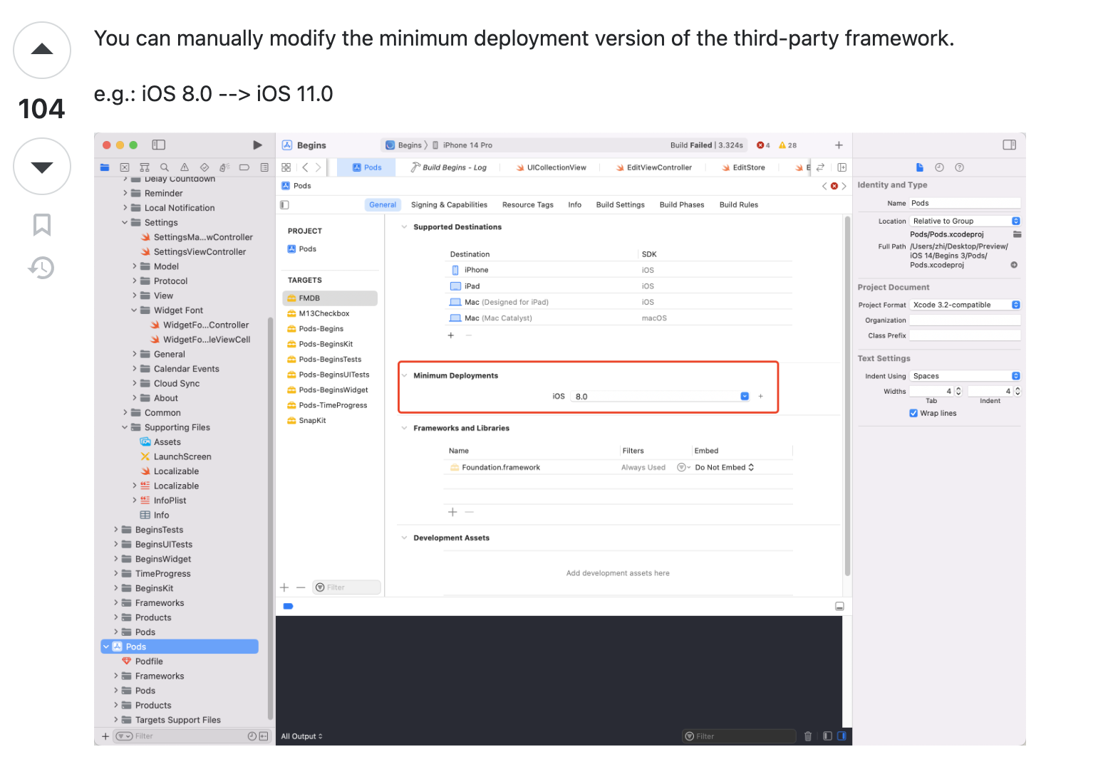The image size is (1103, 779).
Task: Toggle the Xcode navigator sidebar
Action: tap(159, 145)
